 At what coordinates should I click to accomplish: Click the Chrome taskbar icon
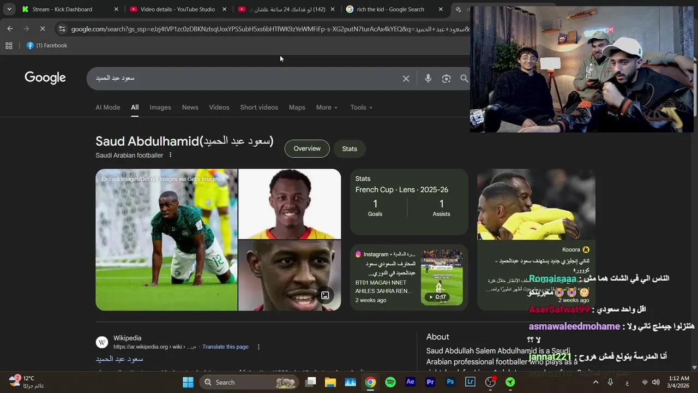click(x=370, y=382)
